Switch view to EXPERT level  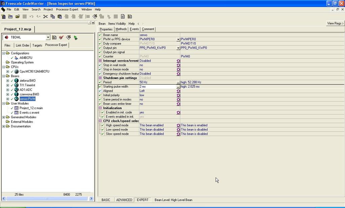tap(143, 200)
